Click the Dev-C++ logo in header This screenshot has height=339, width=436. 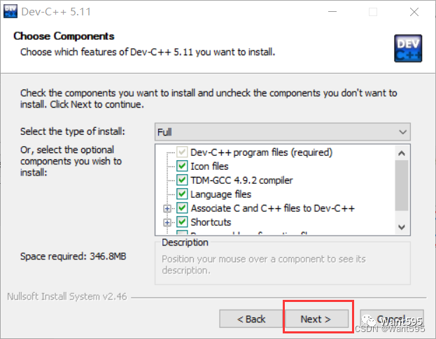408,48
